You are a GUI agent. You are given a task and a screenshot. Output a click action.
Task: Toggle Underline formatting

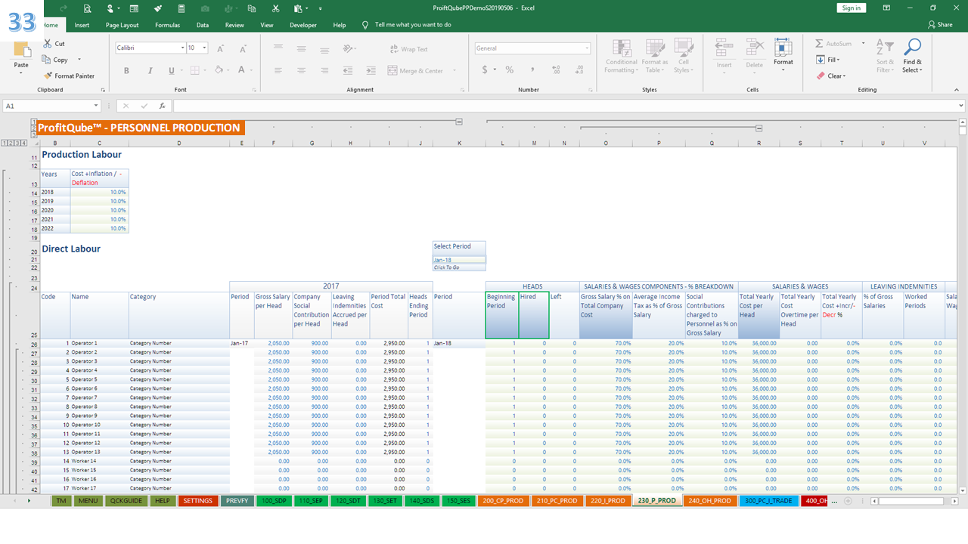[x=172, y=70]
